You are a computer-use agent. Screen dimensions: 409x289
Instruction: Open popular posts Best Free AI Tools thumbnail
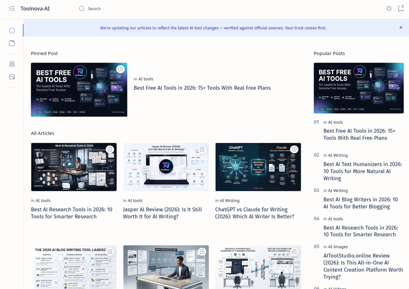[x=359, y=88]
